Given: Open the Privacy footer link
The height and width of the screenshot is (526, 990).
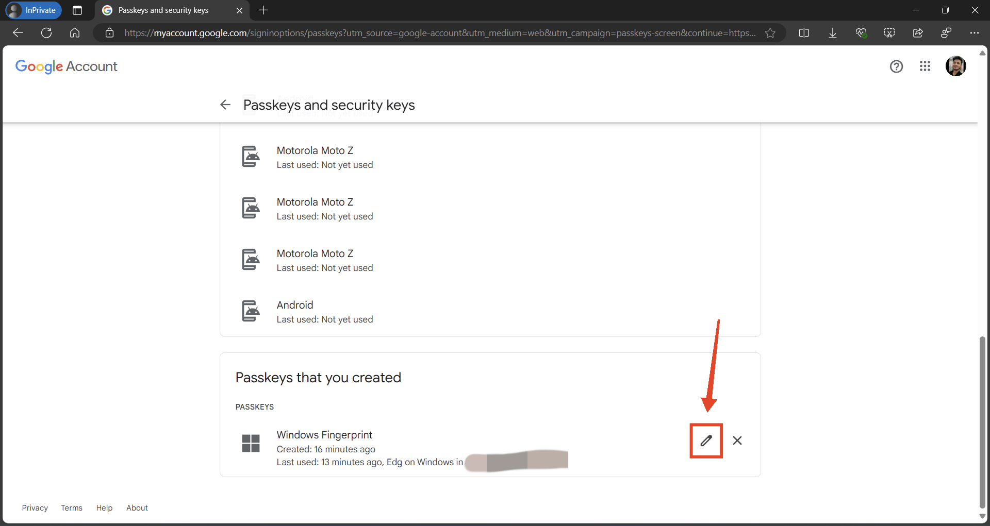Looking at the screenshot, I should [x=35, y=508].
